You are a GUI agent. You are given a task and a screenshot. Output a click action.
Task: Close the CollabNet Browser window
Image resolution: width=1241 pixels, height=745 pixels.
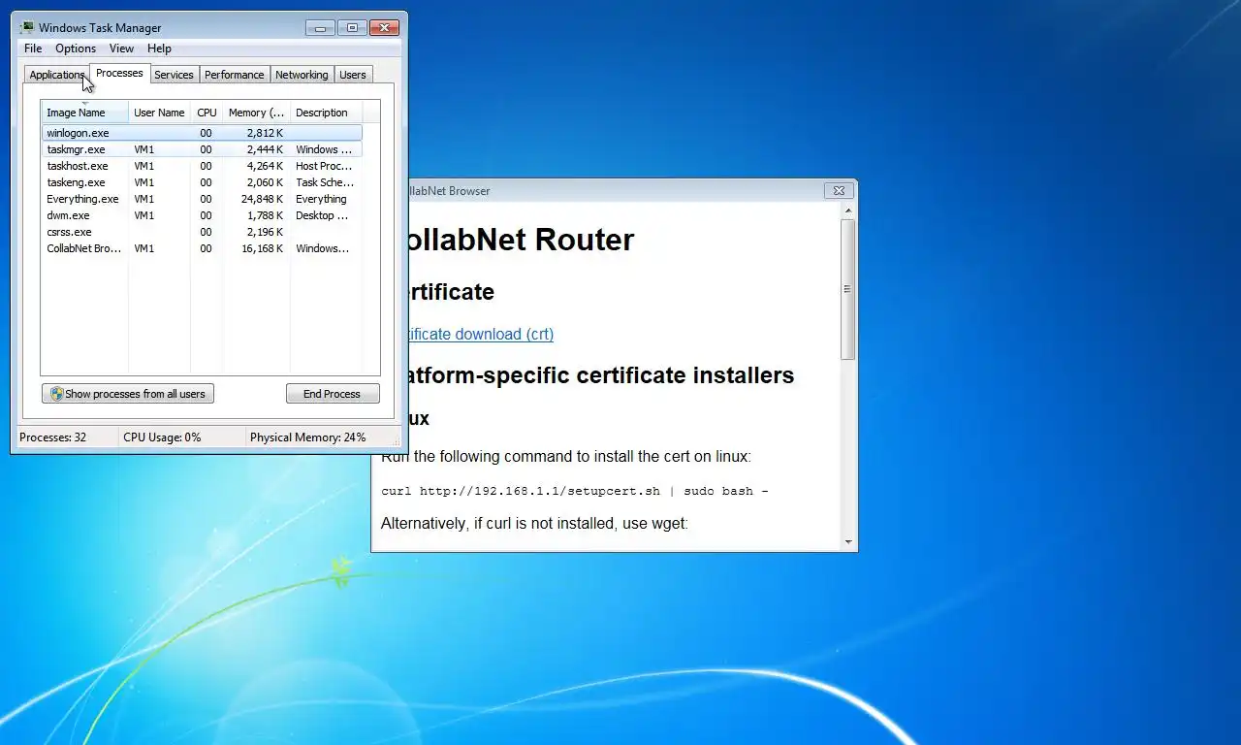click(x=839, y=191)
